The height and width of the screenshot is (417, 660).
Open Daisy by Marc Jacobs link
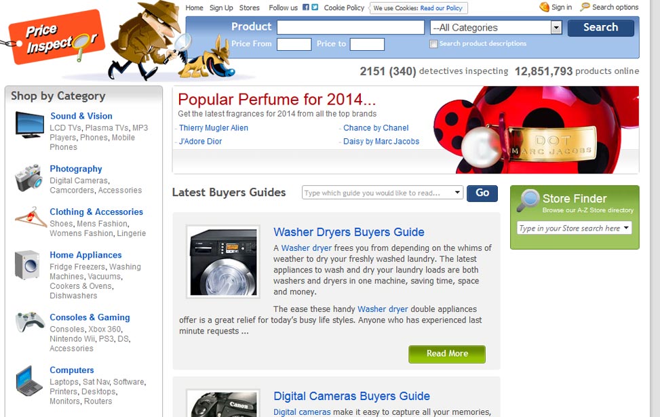click(381, 142)
